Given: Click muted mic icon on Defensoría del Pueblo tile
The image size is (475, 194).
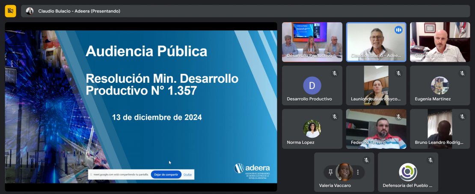Looking at the screenshot, I should [430, 160].
